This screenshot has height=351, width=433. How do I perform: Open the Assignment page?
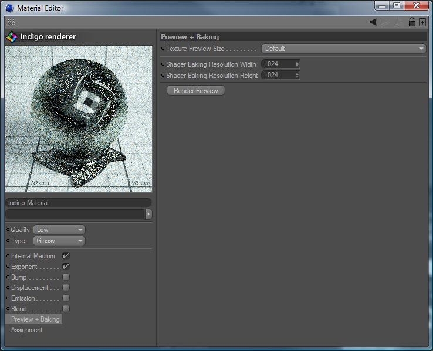tap(27, 330)
